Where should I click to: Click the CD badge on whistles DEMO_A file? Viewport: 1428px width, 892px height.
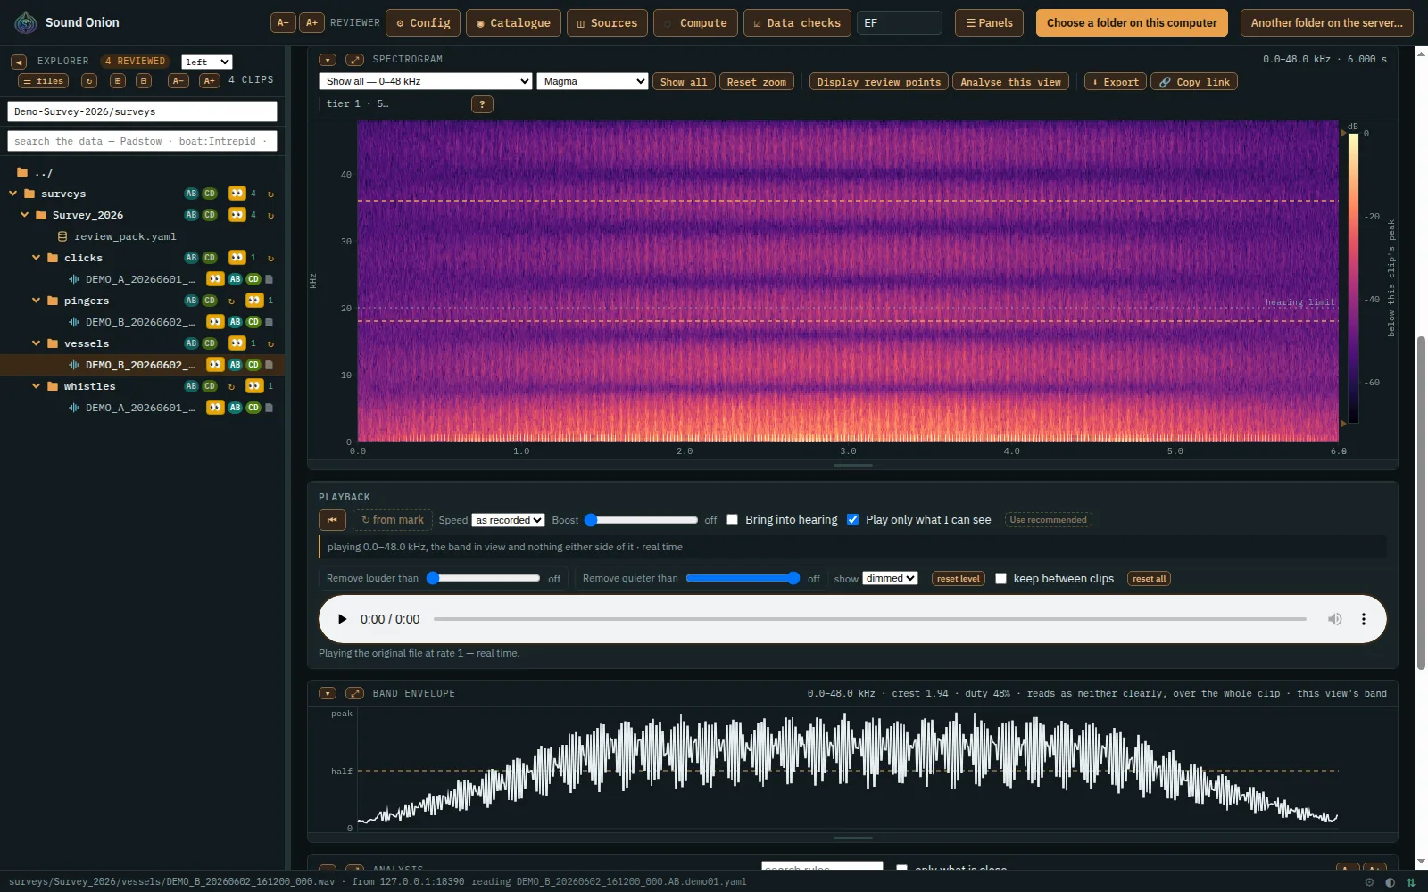[x=253, y=408]
